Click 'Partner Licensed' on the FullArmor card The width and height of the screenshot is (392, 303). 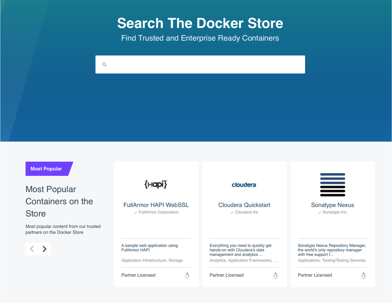[x=138, y=275]
